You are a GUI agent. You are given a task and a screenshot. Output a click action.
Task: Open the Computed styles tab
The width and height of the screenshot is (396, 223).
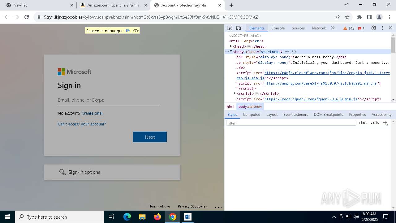point(252,114)
